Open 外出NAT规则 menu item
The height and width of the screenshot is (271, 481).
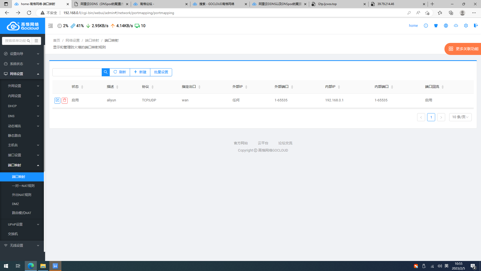tap(22, 195)
